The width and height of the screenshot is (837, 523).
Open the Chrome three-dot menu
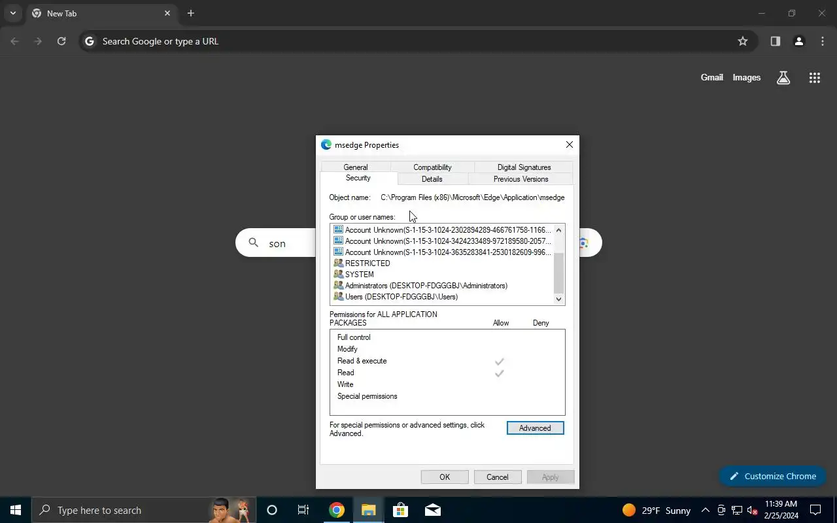coord(823,41)
